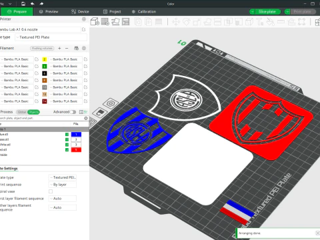Click the Print plate button
The width and height of the screenshot is (320, 240).
(302, 11)
